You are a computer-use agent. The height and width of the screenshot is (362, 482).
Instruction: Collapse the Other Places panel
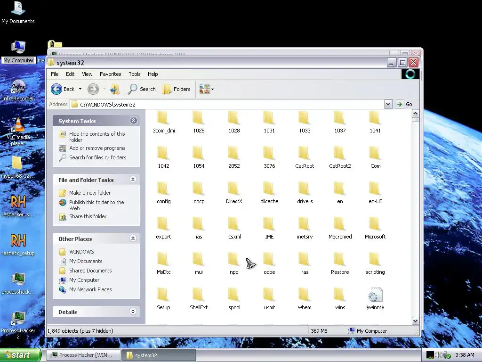pyautogui.click(x=133, y=238)
